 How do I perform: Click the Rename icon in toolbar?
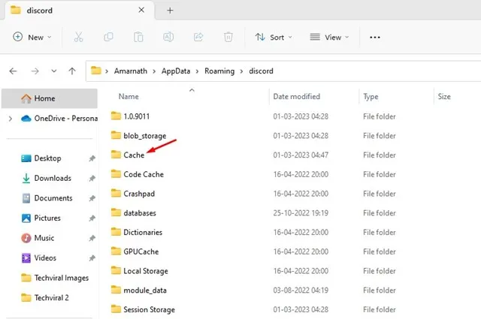tap(168, 37)
